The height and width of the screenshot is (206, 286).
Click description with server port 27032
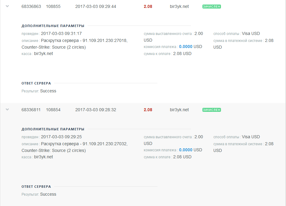(x=84, y=144)
